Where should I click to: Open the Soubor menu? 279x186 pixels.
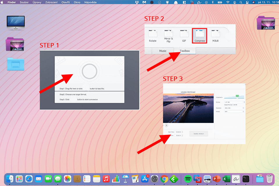point(24,2)
